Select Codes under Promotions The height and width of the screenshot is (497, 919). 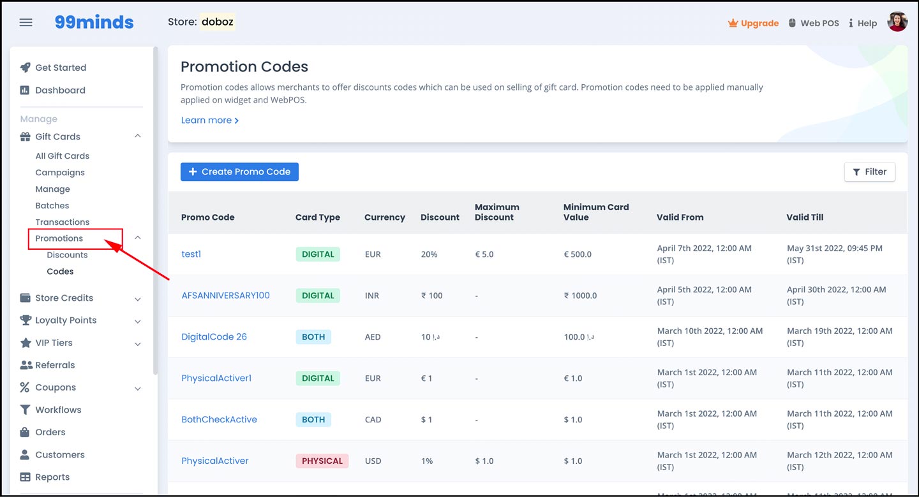click(x=60, y=271)
